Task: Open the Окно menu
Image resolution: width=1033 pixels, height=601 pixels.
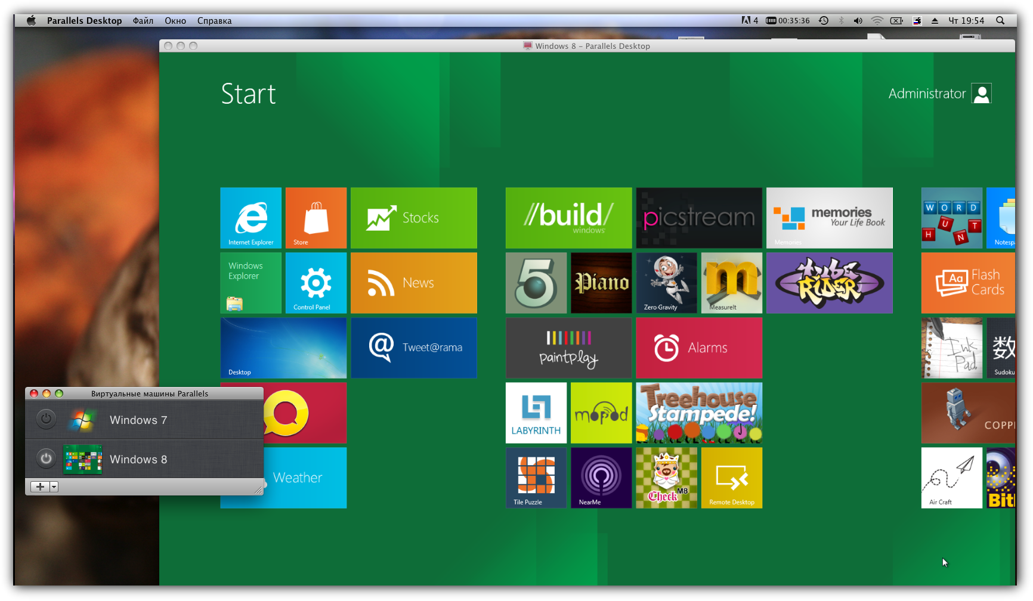Action: tap(175, 20)
